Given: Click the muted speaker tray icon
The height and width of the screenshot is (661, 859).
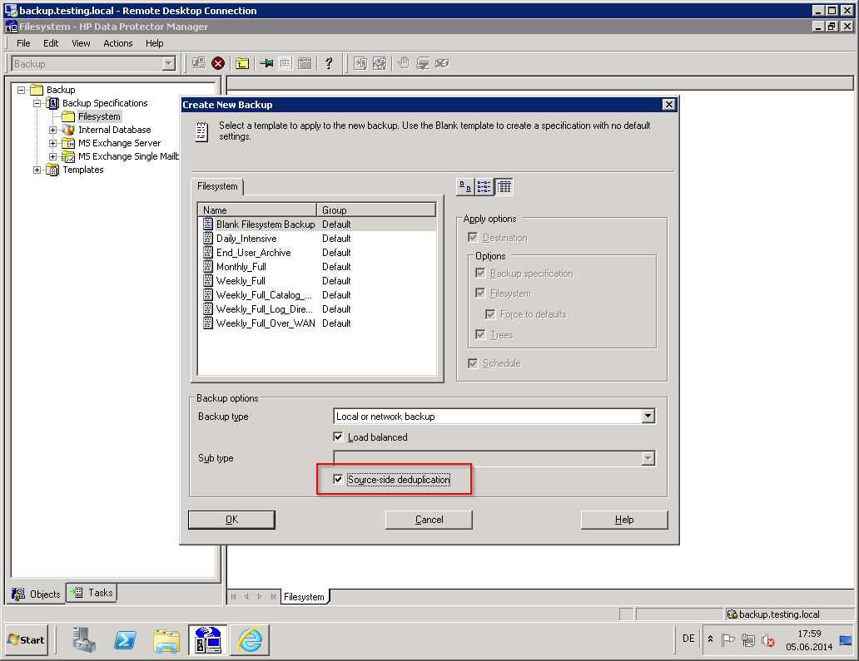Looking at the screenshot, I should (768, 639).
